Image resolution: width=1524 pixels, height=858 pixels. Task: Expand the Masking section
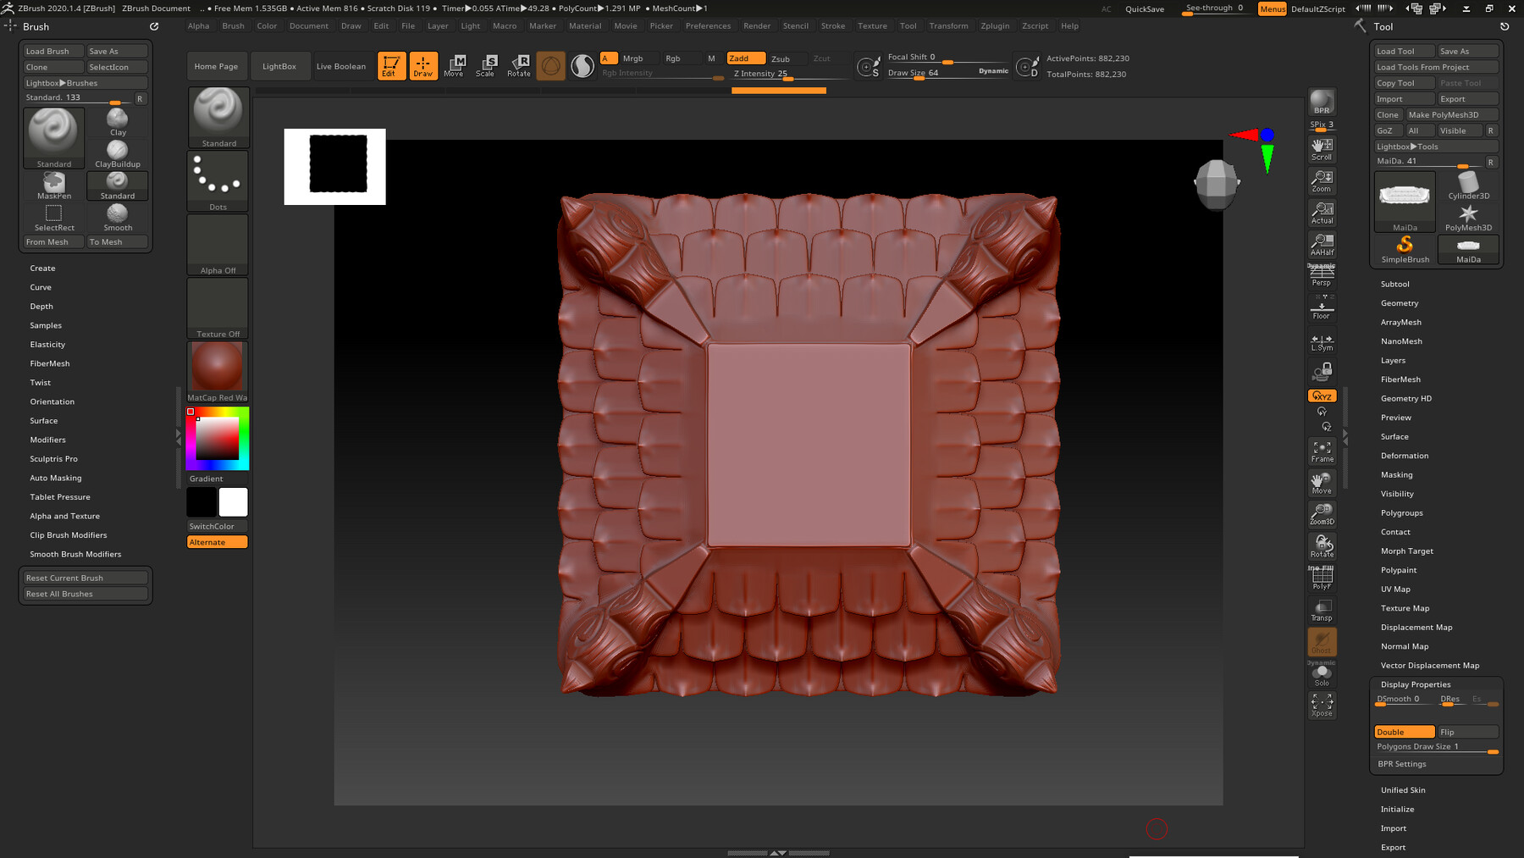[1395, 474]
